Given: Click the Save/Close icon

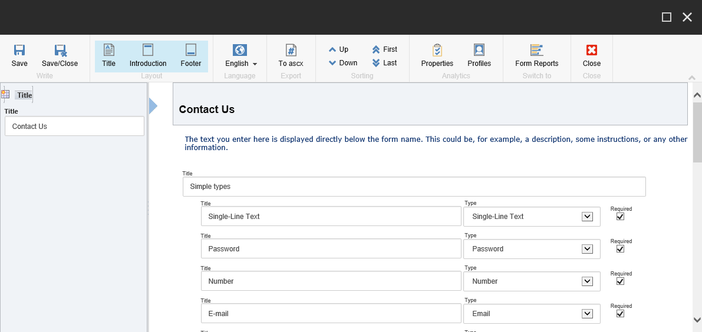Looking at the screenshot, I should [x=60, y=51].
